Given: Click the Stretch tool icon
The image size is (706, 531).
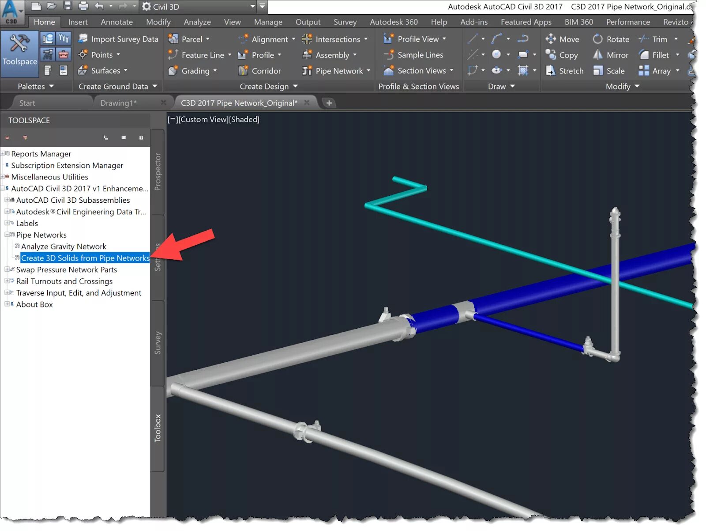Looking at the screenshot, I should (550, 71).
